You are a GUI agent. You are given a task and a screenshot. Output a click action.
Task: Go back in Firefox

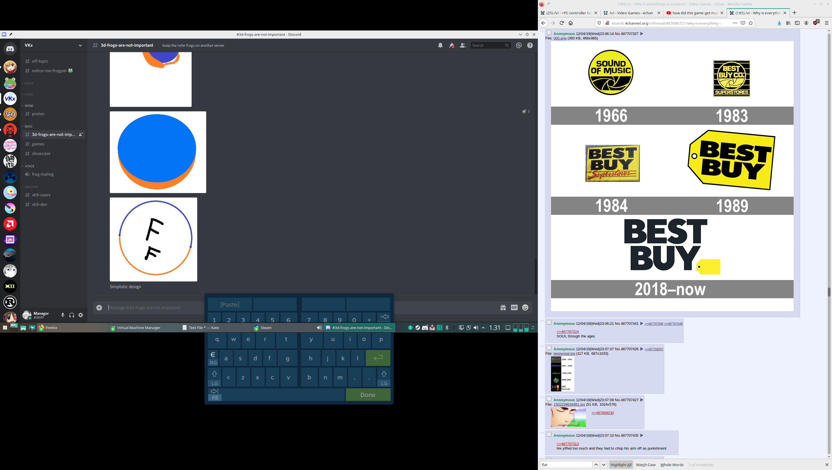pyautogui.click(x=543, y=23)
